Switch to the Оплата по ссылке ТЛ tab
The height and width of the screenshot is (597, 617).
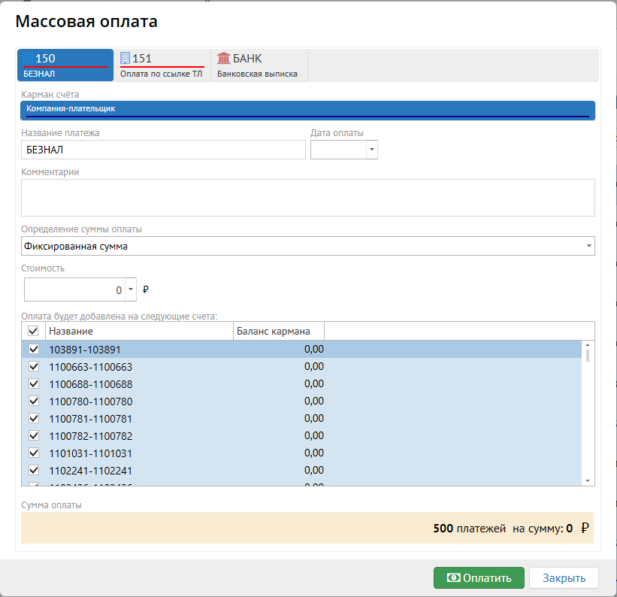(162, 65)
